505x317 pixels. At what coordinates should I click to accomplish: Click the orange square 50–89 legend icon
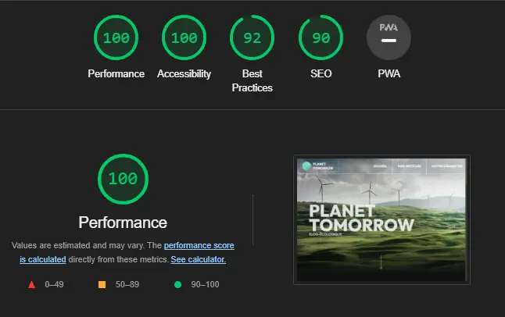point(102,284)
